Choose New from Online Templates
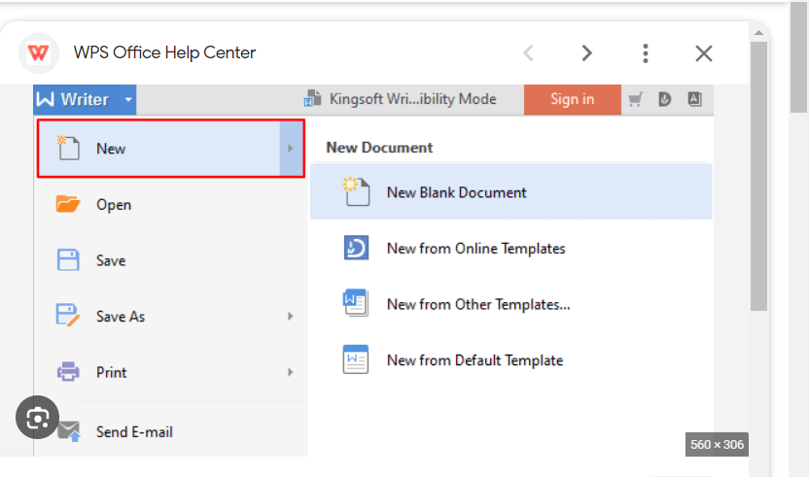Image resolution: width=809 pixels, height=477 pixels. pyautogui.click(x=511, y=249)
